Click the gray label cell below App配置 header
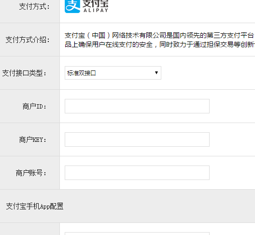This screenshot has height=235, width=255. tap(30, 229)
